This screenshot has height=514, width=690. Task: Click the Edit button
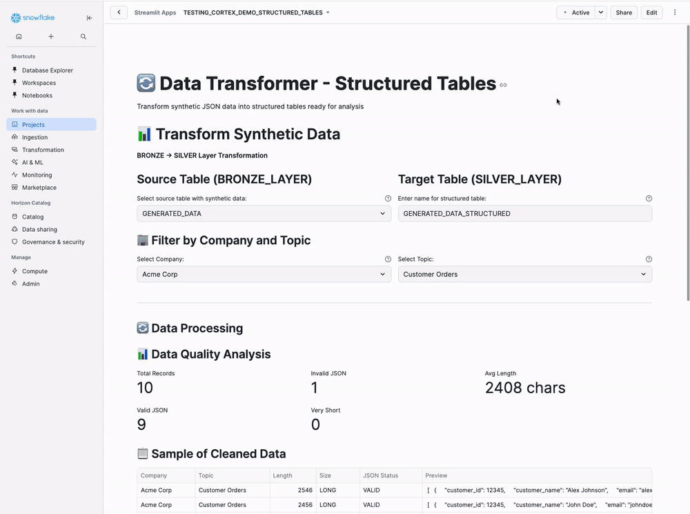coord(651,12)
